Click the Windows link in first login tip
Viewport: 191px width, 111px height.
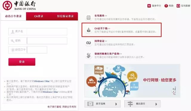[x=39, y=81]
